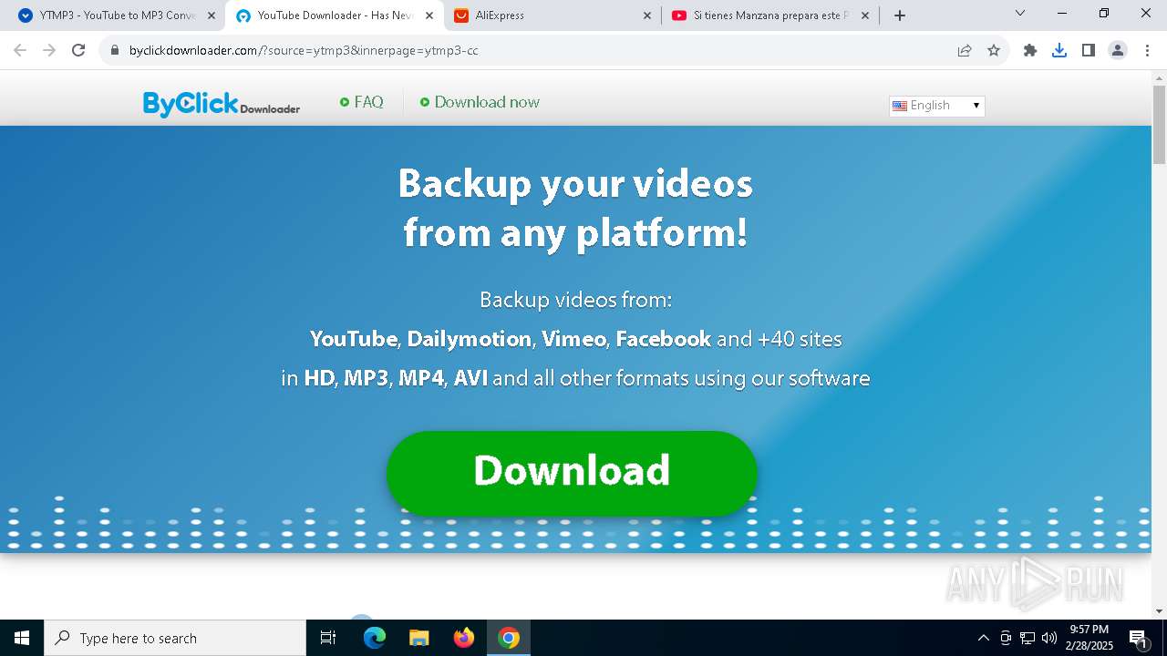Switch to the YTMP3 tab
Screen dimensions: 1167x656
116,15
